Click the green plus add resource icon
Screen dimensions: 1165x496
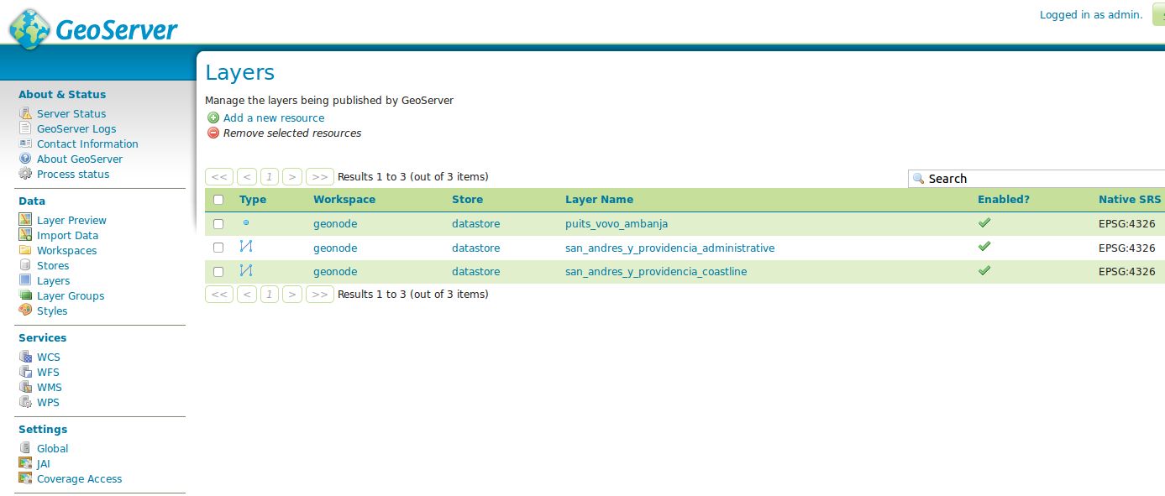(x=213, y=118)
